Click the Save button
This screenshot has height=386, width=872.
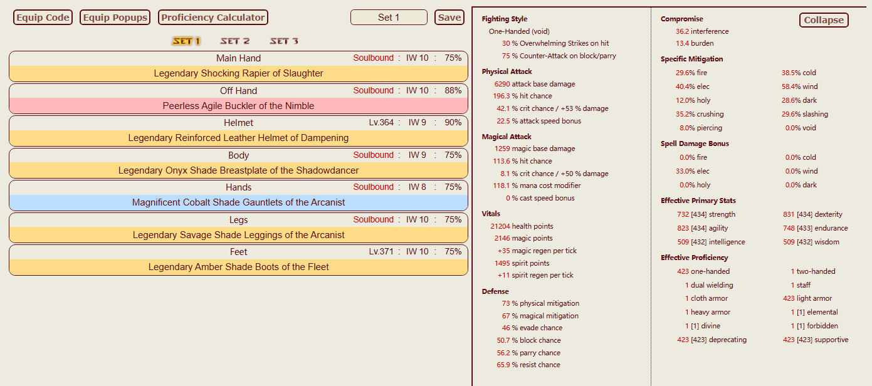coord(449,18)
